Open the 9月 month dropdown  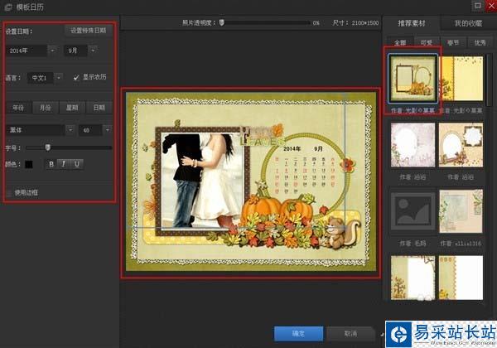click(x=93, y=51)
